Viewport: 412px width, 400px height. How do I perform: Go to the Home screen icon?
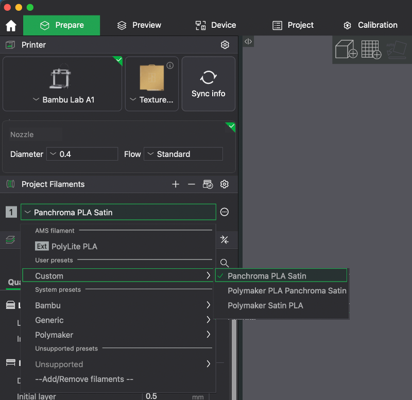(11, 25)
